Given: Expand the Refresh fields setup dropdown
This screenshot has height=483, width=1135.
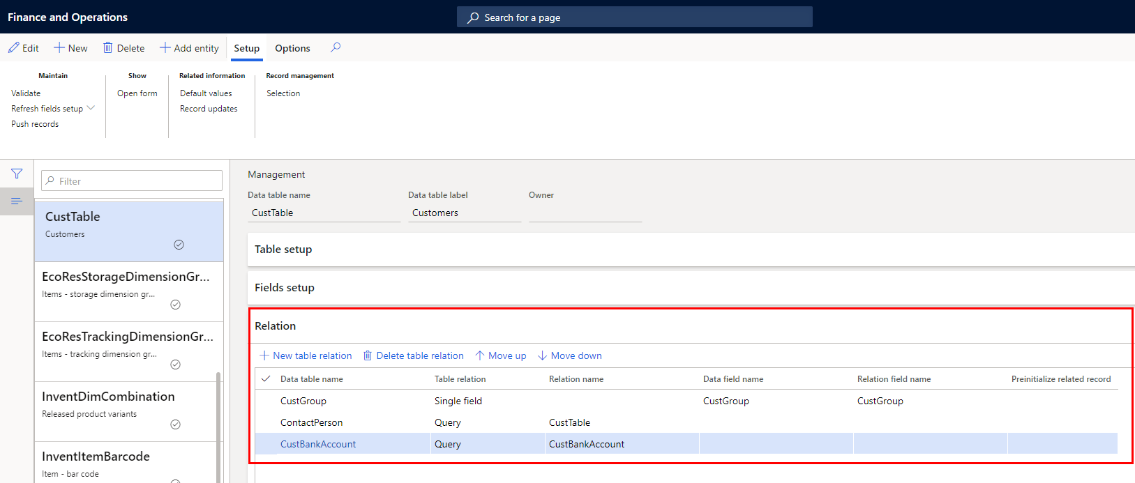Looking at the screenshot, I should tap(91, 109).
